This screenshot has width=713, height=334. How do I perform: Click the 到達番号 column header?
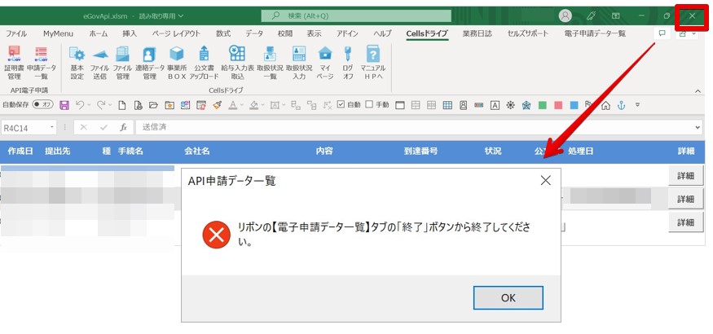click(x=421, y=152)
